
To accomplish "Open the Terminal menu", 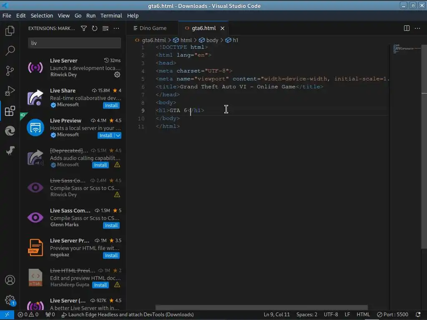I will coord(111,16).
